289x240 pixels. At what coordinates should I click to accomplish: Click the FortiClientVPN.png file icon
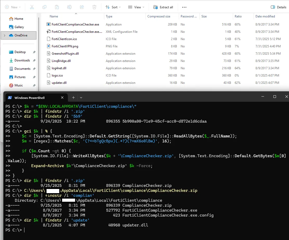pyautogui.click(x=48, y=46)
